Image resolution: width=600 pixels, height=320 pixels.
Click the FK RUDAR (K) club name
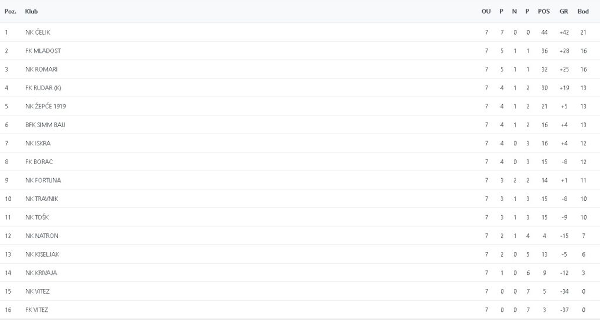tap(43, 88)
